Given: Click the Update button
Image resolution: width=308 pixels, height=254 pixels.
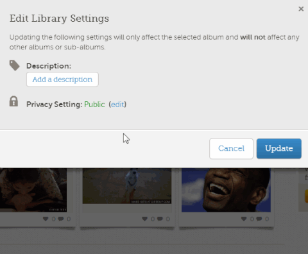Looking at the screenshot, I should click(x=279, y=149).
